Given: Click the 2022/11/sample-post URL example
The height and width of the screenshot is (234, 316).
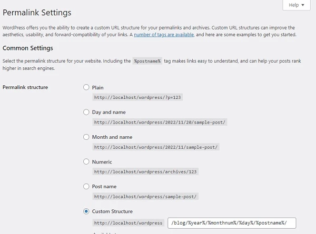Looking at the screenshot, I should tap(156, 147).
